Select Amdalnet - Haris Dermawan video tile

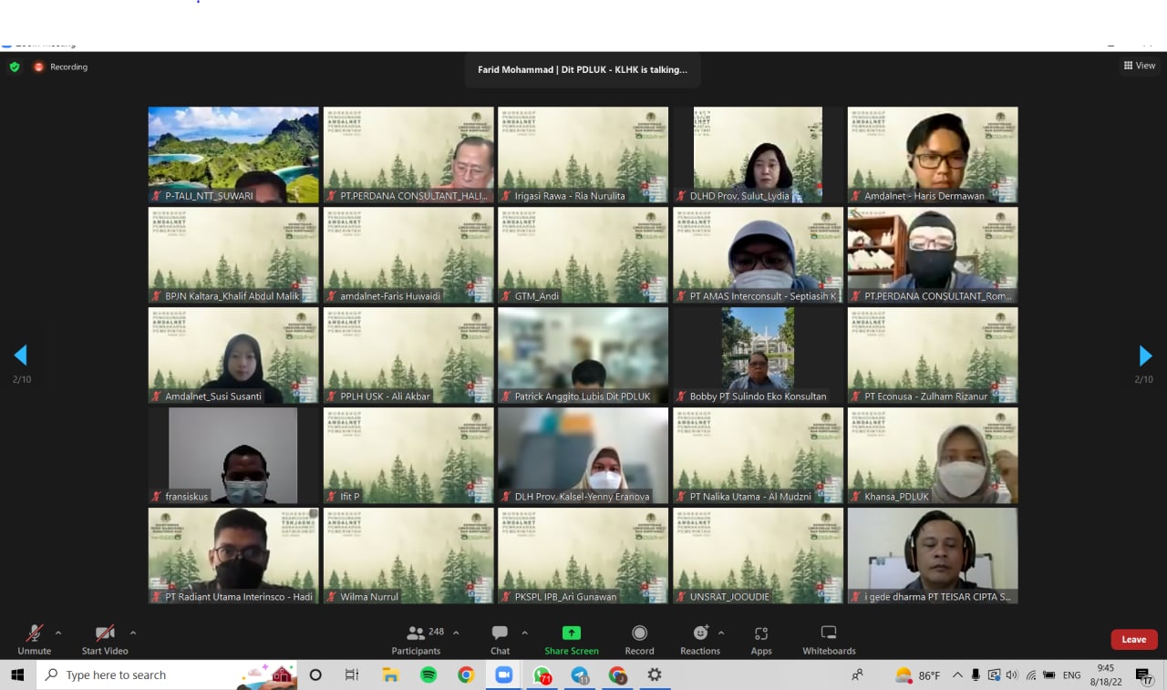pos(933,155)
